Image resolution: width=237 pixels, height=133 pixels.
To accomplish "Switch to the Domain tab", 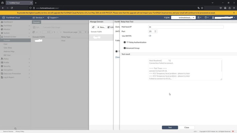I will [x=36, y=22].
